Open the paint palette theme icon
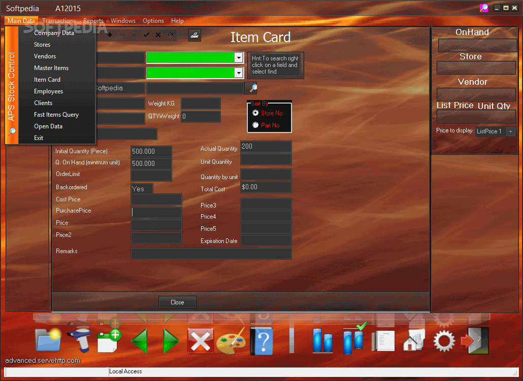523x381 pixels. [231, 340]
